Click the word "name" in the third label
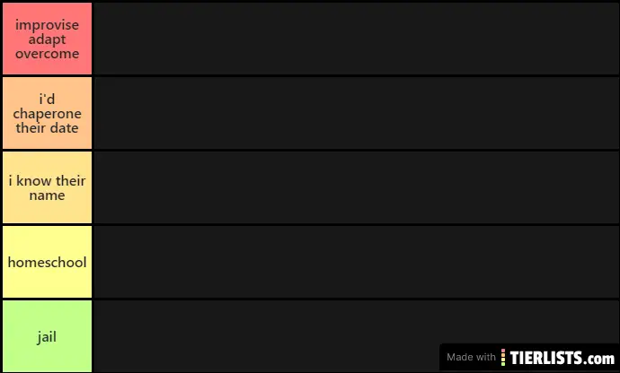The width and height of the screenshot is (620, 373). (47, 195)
